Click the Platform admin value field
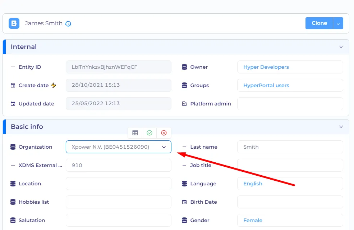The width and height of the screenshot is (354, 230). [290, 104]
